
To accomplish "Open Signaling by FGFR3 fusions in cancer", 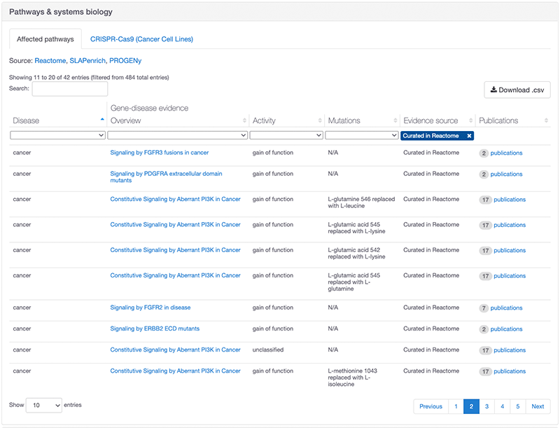I will click(x=161, y=152).
